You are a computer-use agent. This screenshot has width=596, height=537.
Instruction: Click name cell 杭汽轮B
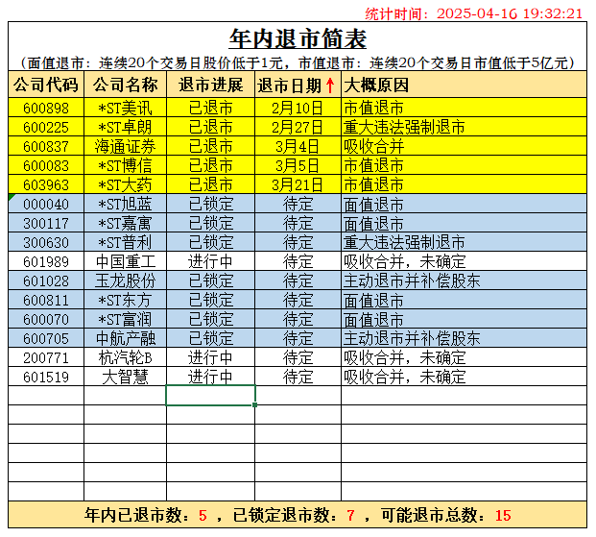(x=125, y=357)
